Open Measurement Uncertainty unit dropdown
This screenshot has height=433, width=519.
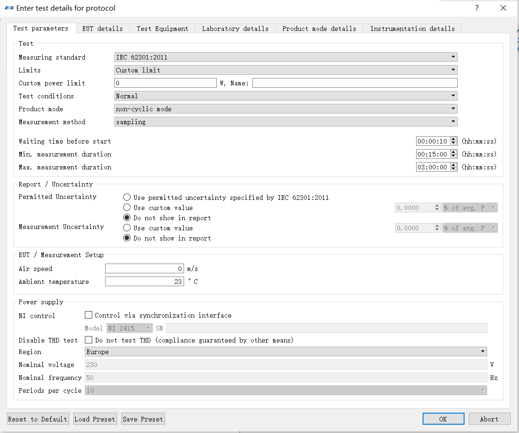pos(470,228)
